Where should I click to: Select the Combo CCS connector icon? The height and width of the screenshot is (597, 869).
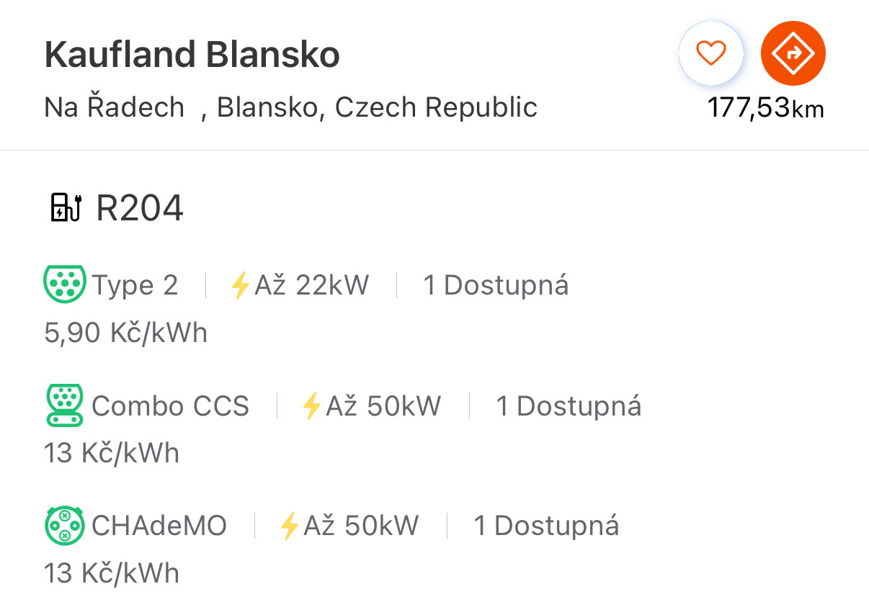point(65,405)
